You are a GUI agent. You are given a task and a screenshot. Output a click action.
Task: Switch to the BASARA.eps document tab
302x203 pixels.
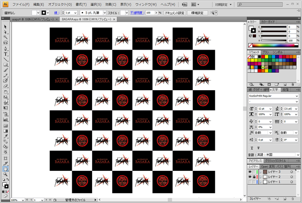pos(86,19)
